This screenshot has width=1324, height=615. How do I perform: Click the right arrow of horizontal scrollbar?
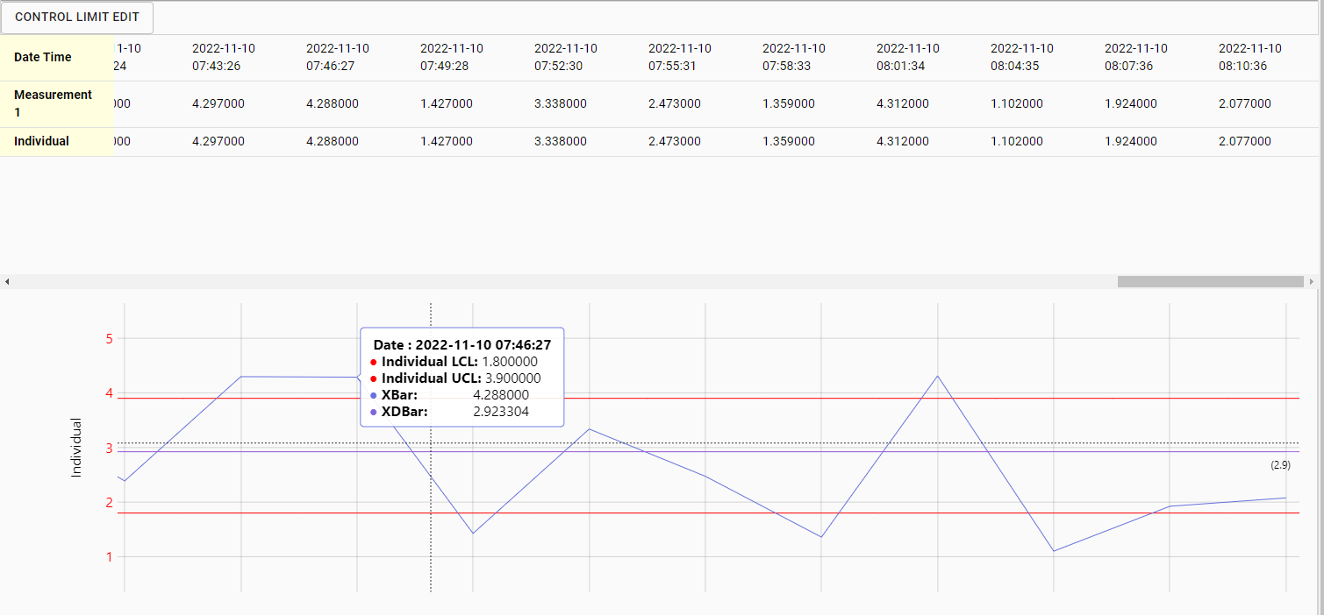click(1312, 282)
